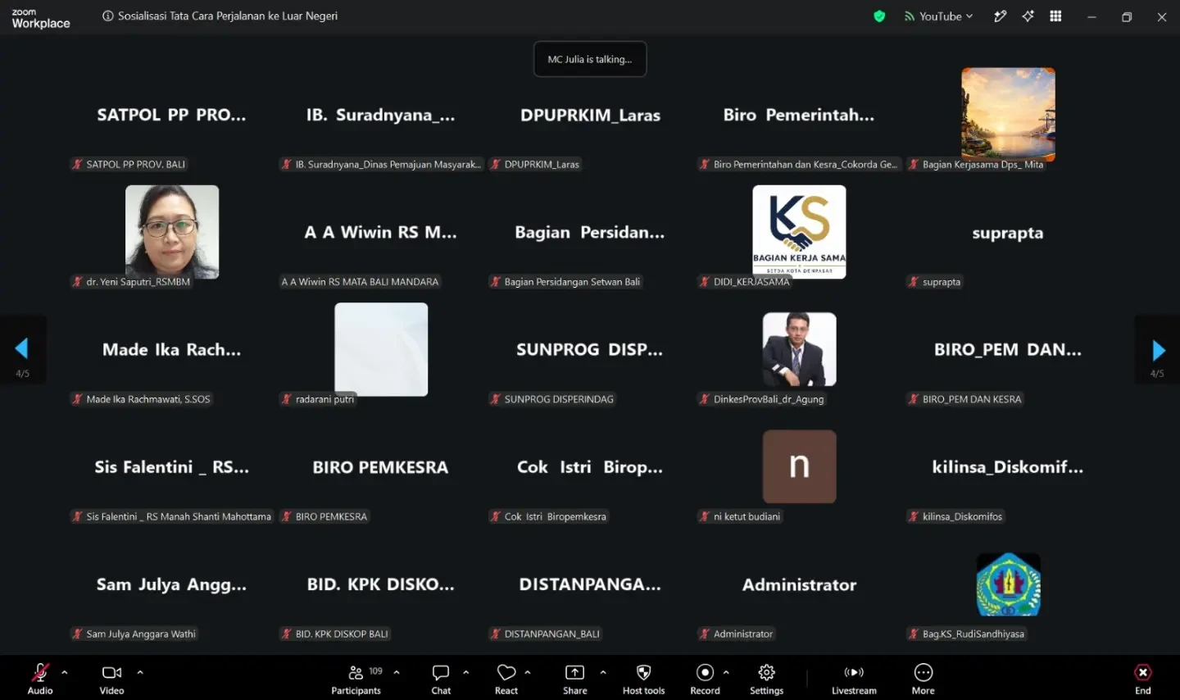Open the AI Companion sparkle icon

pos(1028,16)
